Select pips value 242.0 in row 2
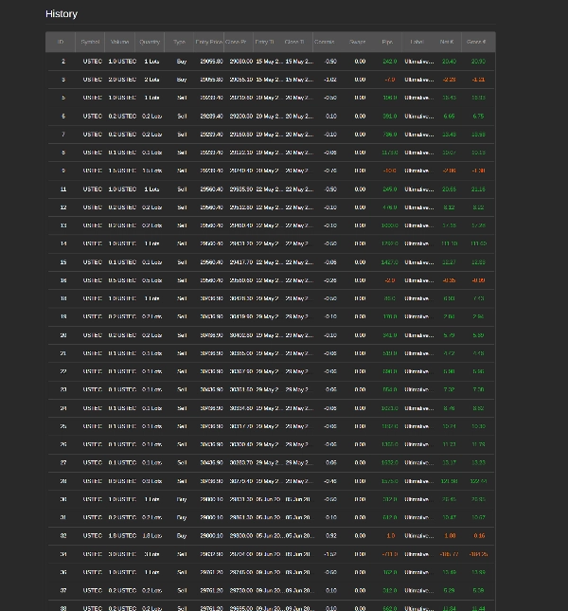 coord(390,62)
